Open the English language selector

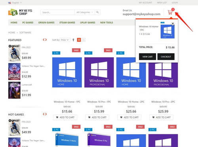point(15,3)
